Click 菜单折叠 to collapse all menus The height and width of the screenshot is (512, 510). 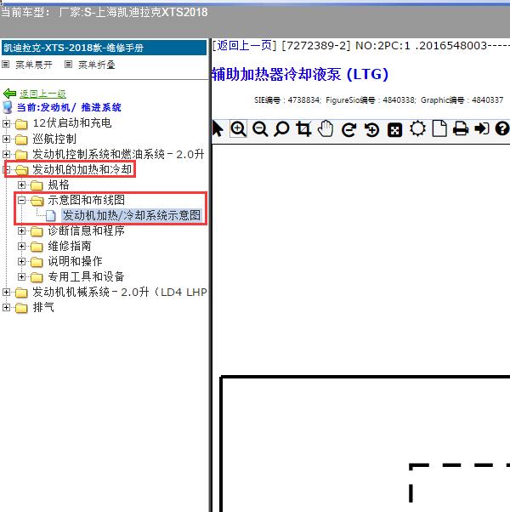(97, 65)
